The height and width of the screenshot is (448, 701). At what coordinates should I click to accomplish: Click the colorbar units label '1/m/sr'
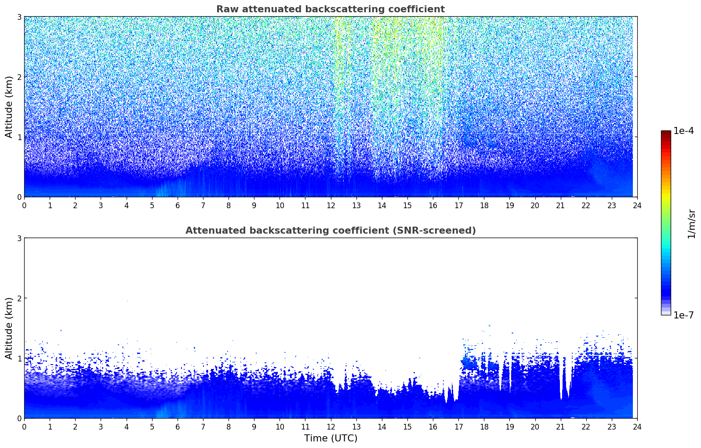pos(691,224)
